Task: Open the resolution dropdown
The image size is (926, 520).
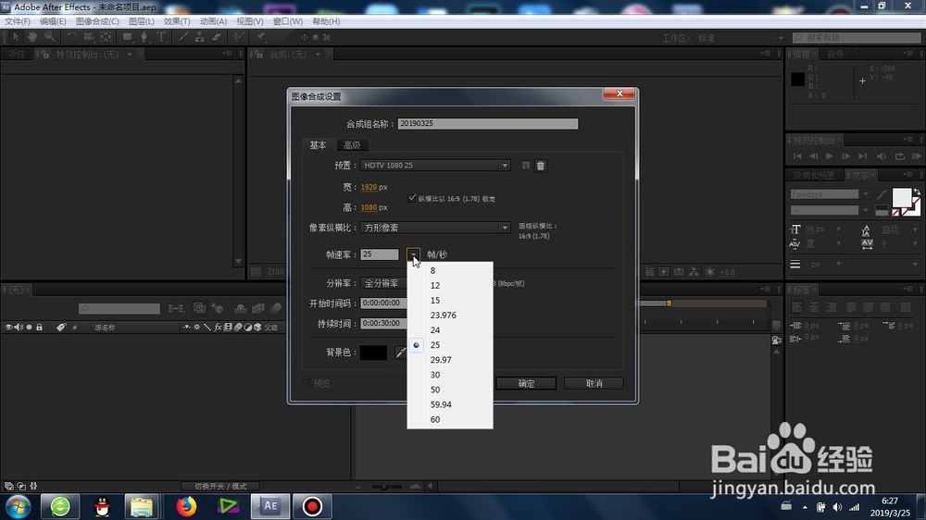Action: pos(384,283)
